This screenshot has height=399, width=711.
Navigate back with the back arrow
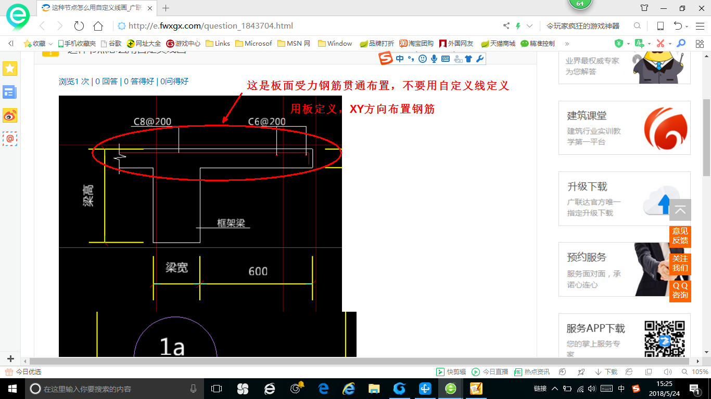click(42, 26)
